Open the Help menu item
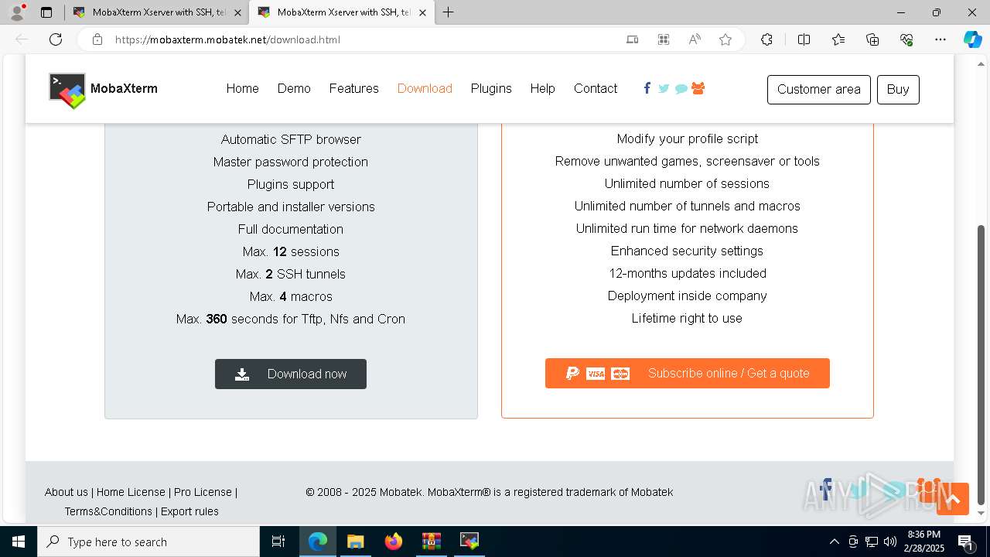990x557 pixels. coord(542,88)
